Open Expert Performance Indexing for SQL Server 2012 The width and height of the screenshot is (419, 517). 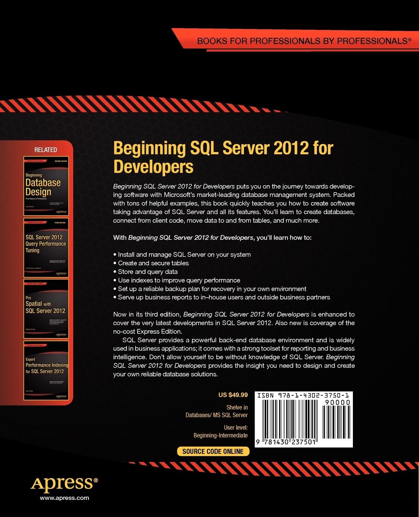46,370
